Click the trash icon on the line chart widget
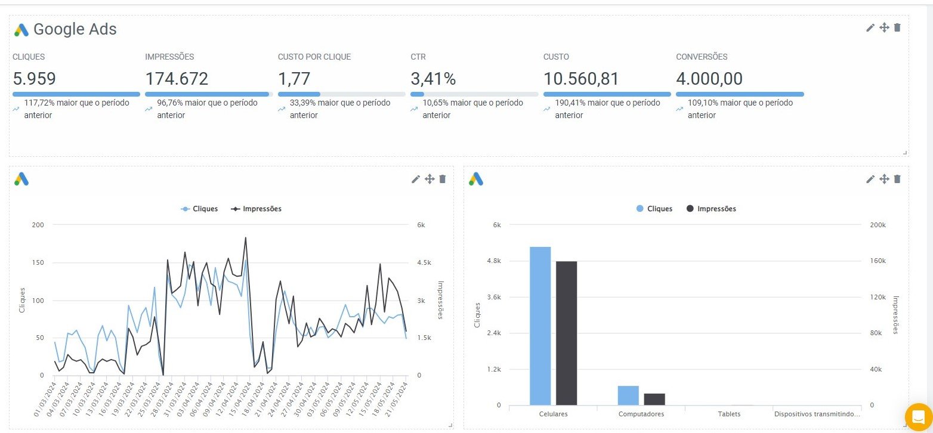The width and height of the screenshot is (933, 433). (x=442, y=179)
